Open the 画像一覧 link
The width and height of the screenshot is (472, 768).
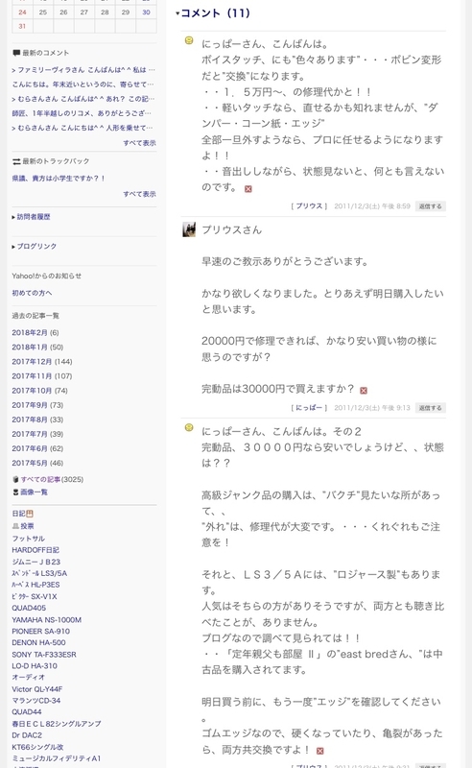[x=34, y=492]
